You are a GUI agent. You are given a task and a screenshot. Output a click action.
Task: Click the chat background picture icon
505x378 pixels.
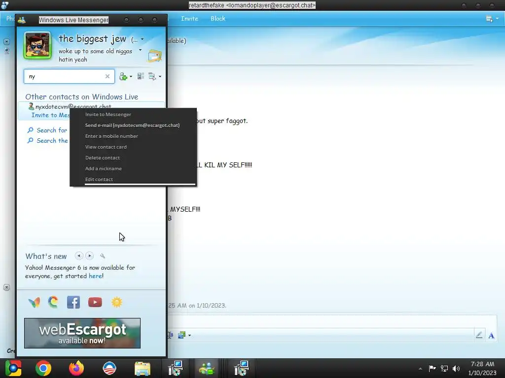(x=181, y=335)
